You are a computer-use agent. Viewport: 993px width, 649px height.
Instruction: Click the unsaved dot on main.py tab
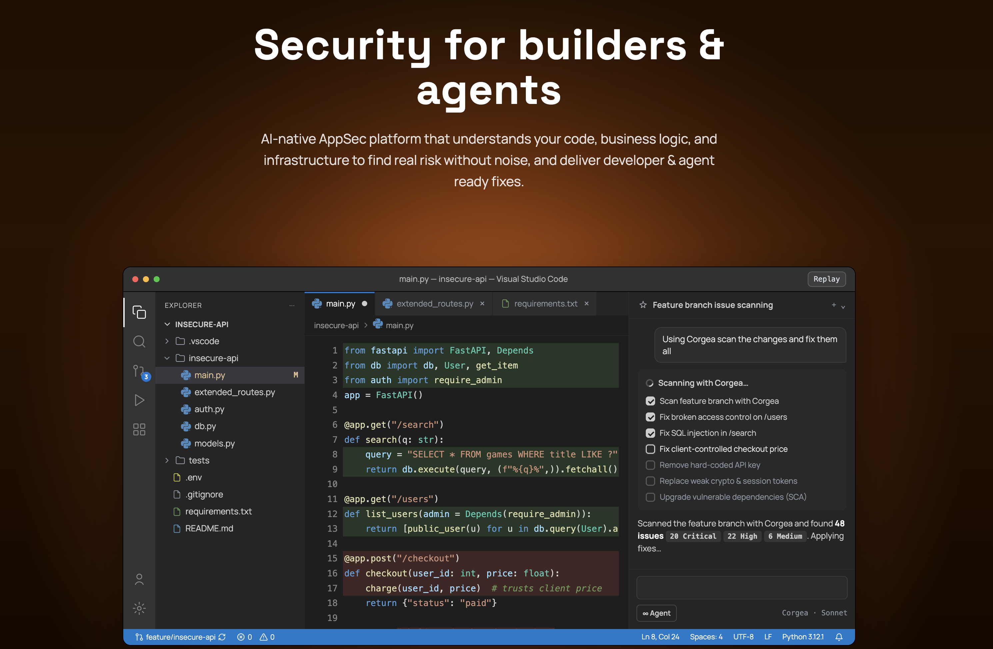click(x=365, y=304)
